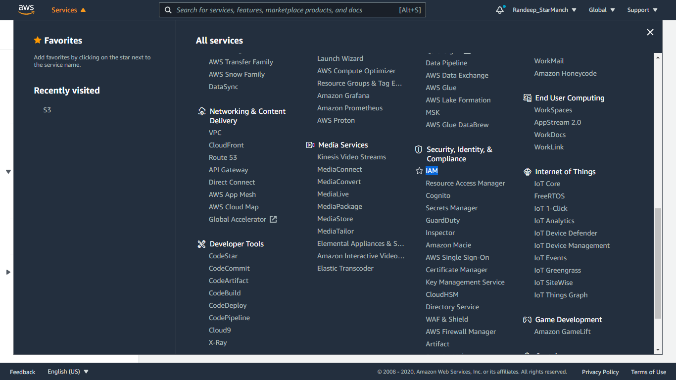Click the Favorites star icon
Screen dimensions: 676x380
[x=38, y=41]
